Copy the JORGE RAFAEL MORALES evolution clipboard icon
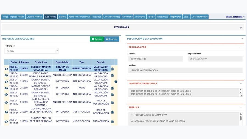This screenshot has height=139, width=247. (113, 75)
